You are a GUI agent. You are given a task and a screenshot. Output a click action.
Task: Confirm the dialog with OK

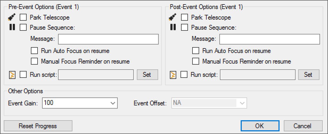pos(260,126)
